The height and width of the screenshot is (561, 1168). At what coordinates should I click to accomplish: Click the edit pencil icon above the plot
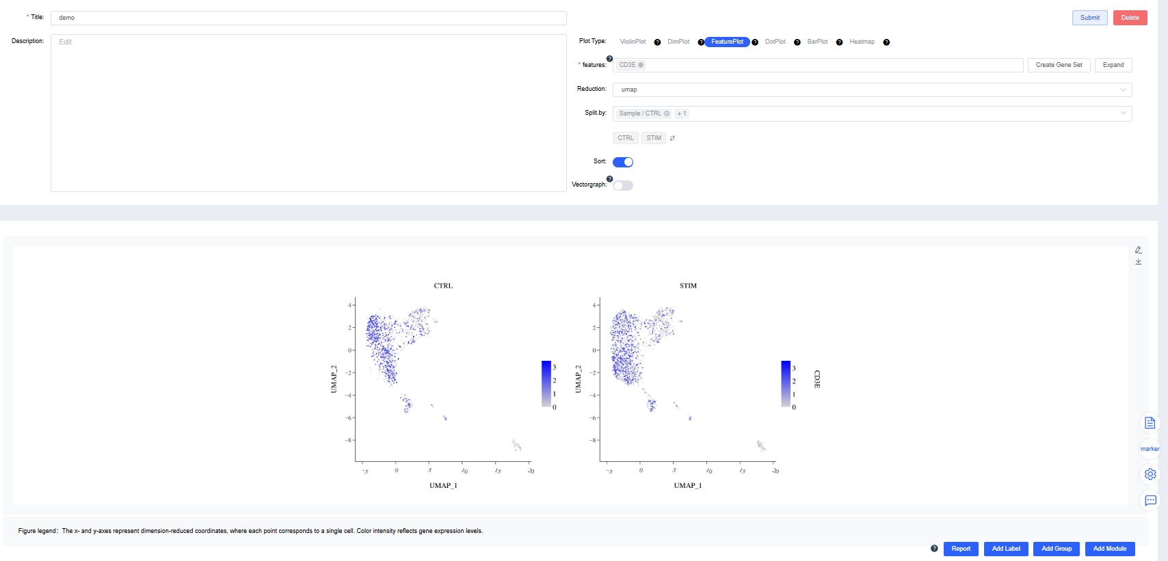[1139, 250]
